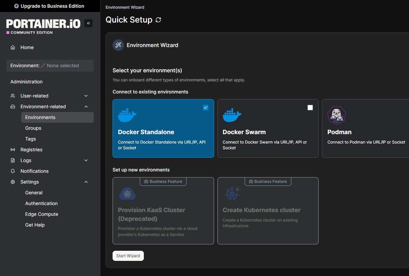Open the Authentication settings page
The width and height of the screenshot is (409, 276).
41,203
